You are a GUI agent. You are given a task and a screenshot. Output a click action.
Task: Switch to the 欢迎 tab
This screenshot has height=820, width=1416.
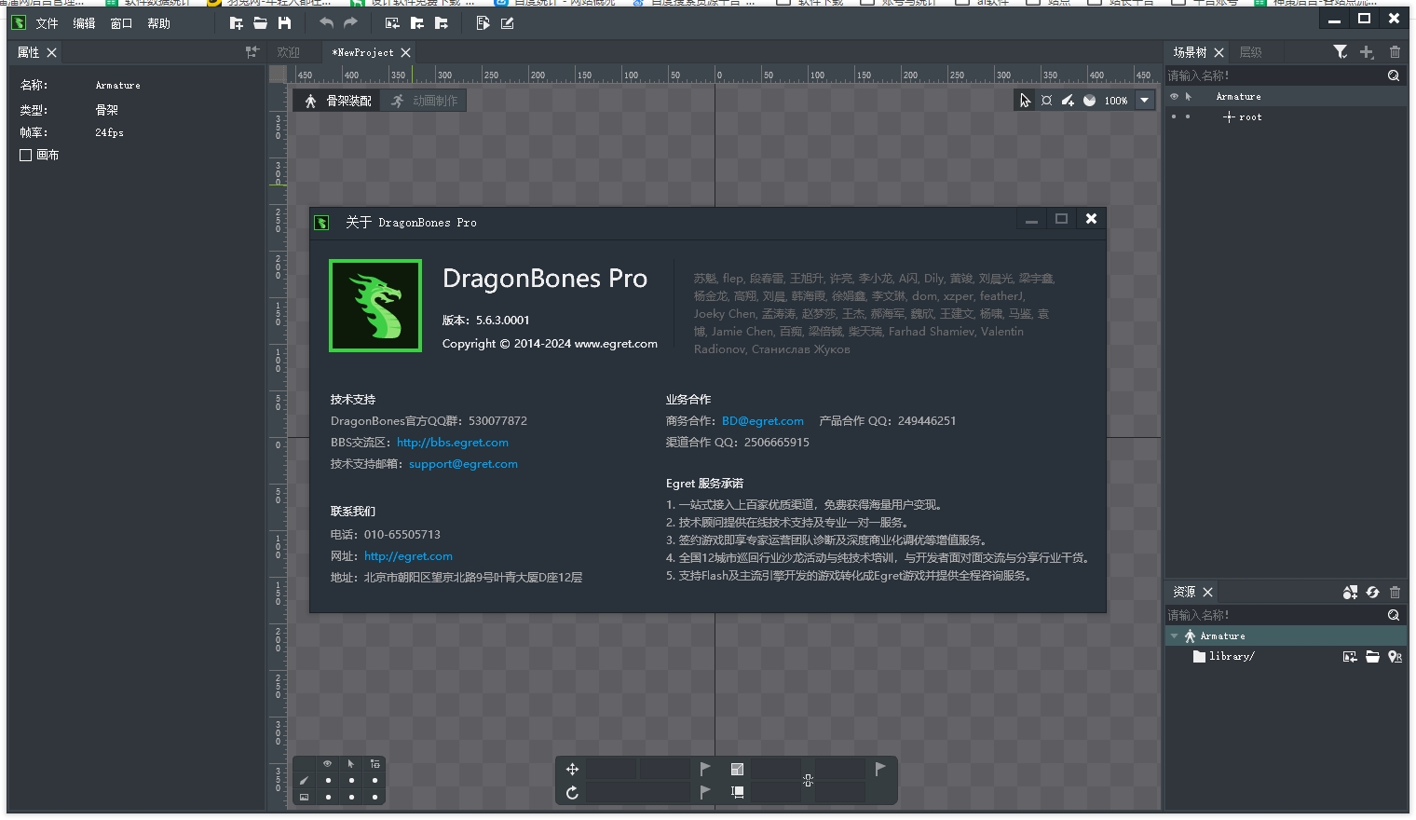289,52
